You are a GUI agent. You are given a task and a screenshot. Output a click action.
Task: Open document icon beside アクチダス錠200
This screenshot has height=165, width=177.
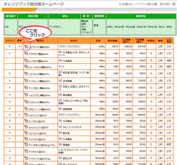point(26,151)
